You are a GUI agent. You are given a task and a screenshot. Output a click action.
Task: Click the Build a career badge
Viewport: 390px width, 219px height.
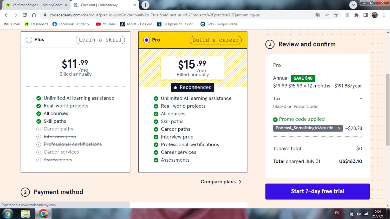(216, 40)
